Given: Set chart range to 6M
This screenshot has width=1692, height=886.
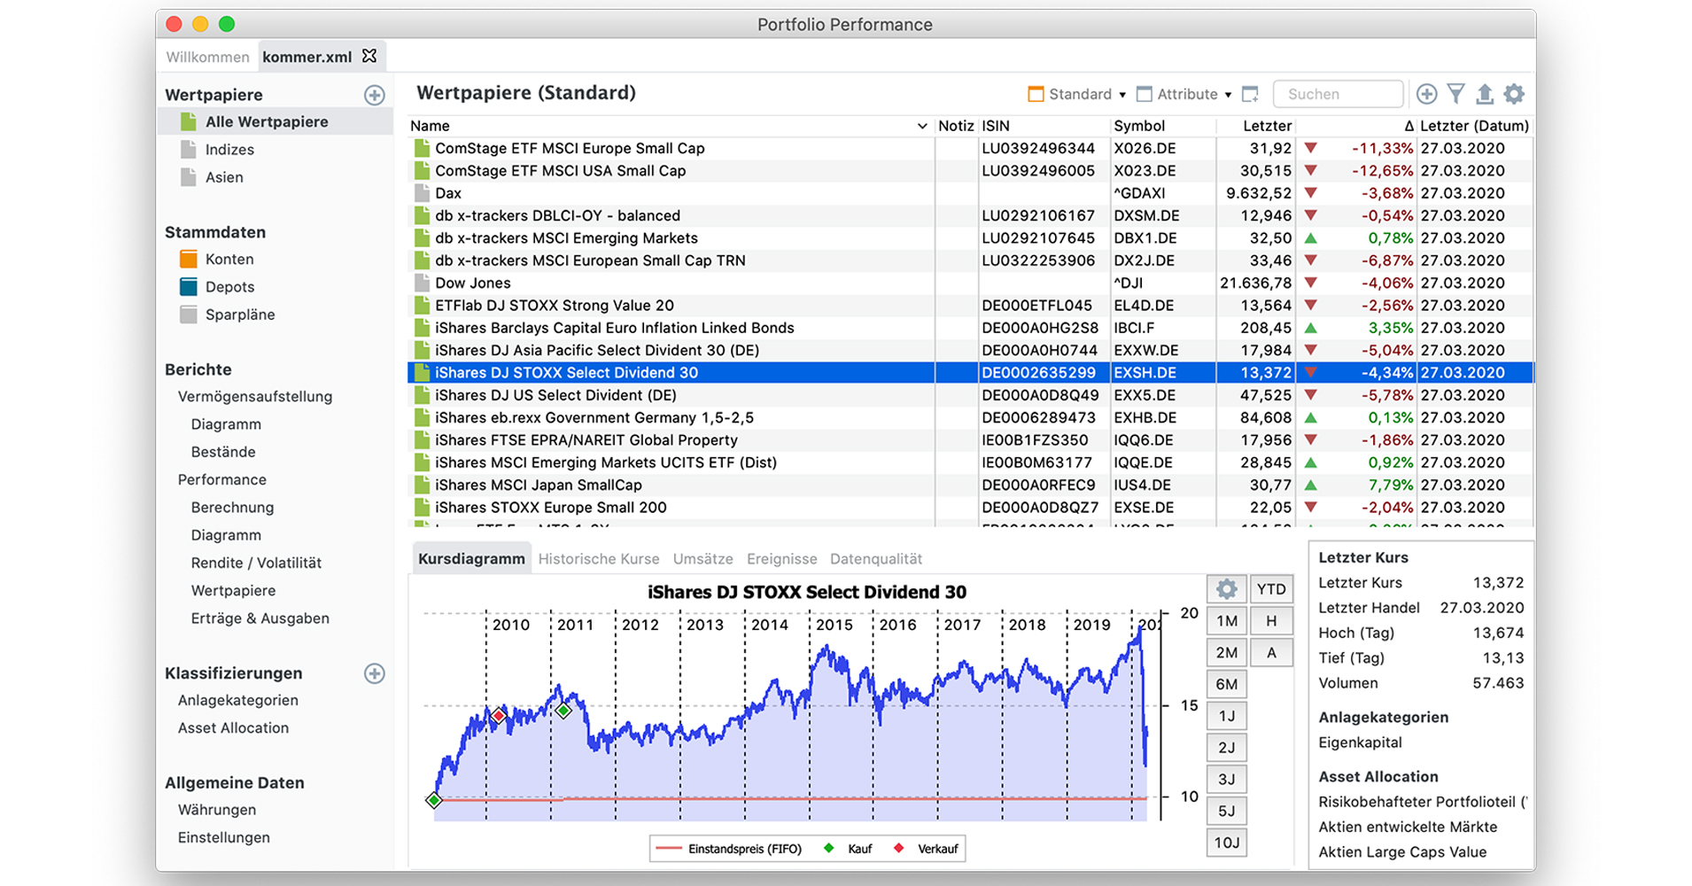Looking at the screenshot, I should click(x=1227, y=684).
